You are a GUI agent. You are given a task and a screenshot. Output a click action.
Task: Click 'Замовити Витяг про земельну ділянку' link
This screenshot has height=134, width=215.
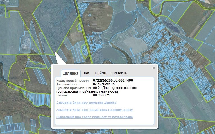tap(86, 103)
